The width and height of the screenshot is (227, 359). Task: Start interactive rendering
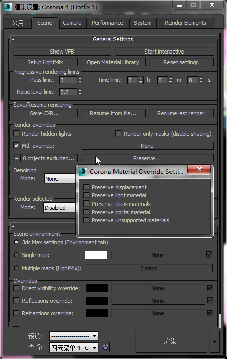coord(164,52)
